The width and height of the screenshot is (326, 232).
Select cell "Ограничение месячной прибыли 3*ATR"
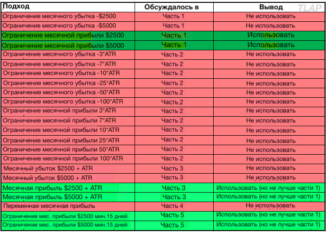68,111
